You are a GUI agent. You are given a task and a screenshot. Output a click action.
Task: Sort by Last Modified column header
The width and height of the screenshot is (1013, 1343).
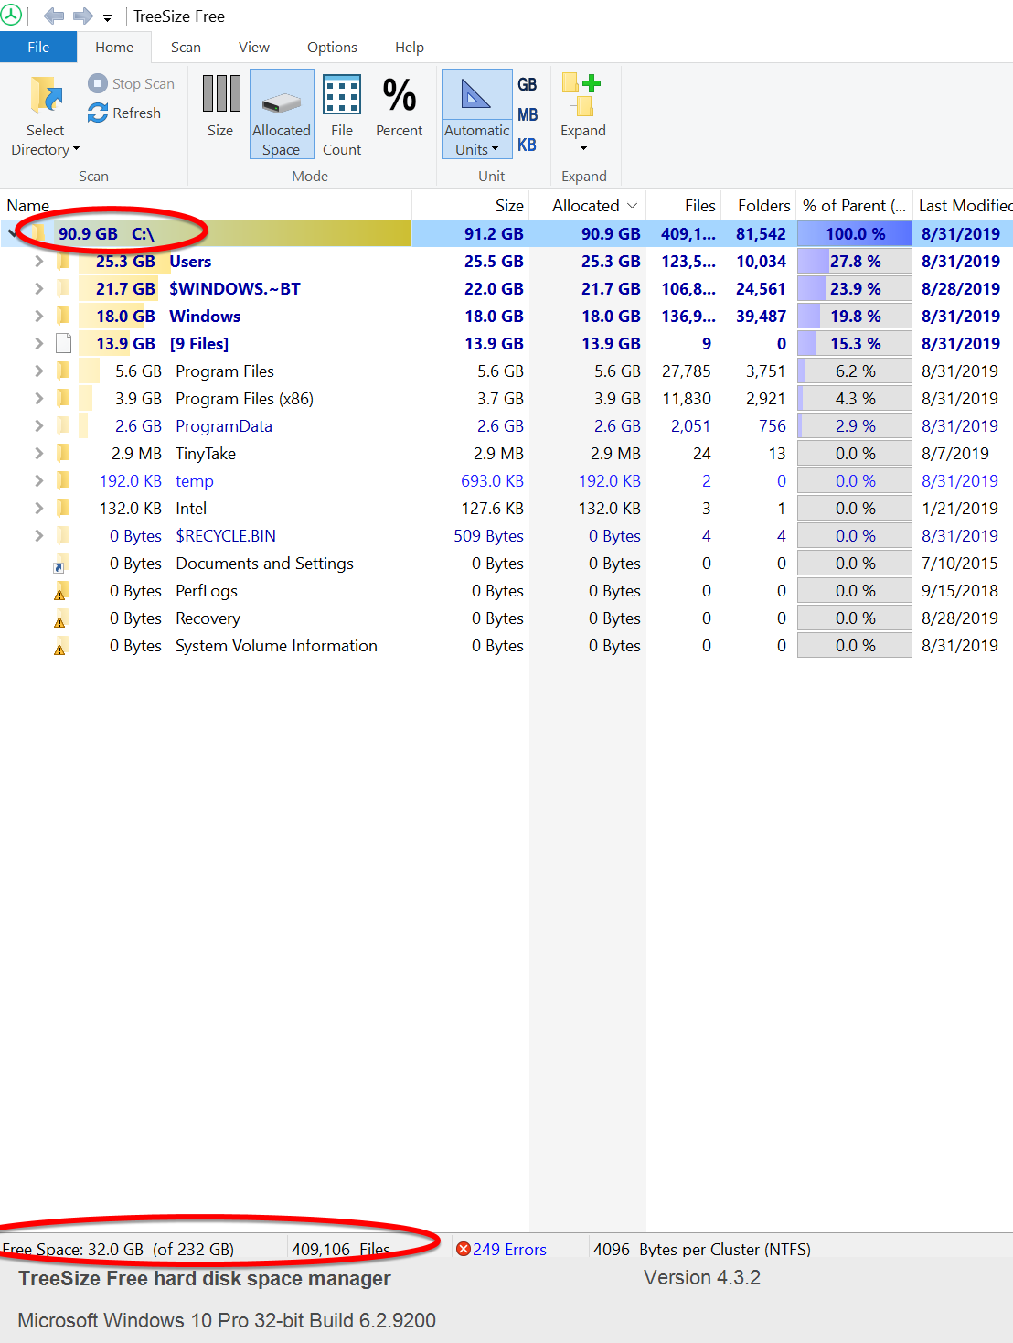pyautogui.click(x=963, y=206)
